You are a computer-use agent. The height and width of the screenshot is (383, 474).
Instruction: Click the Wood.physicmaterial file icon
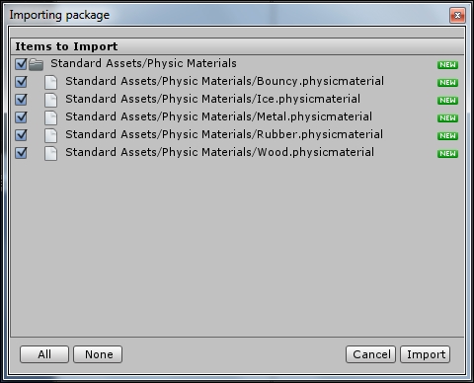[50, 153]
